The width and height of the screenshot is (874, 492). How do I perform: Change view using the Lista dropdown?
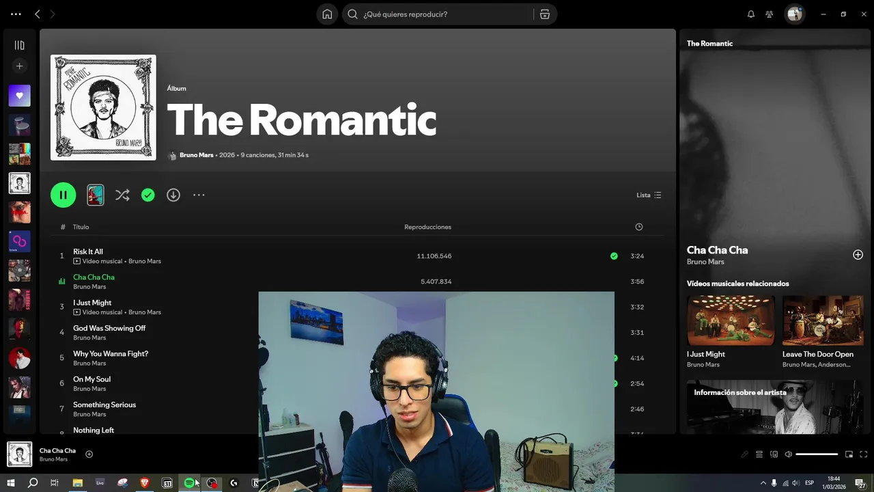(x=649, y=195)
